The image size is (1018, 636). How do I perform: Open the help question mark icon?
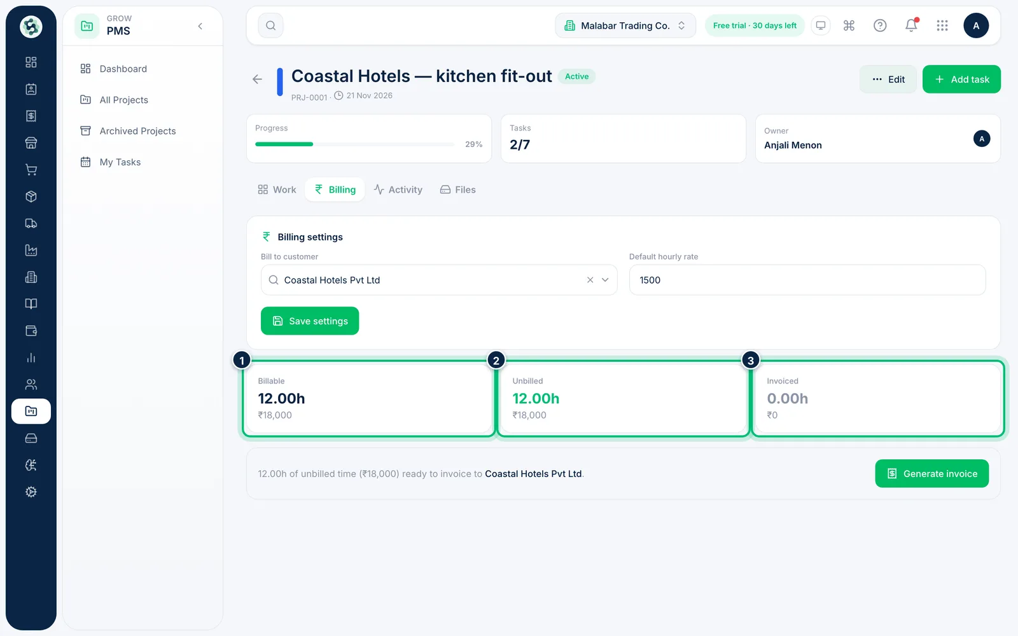pos(880,25)
